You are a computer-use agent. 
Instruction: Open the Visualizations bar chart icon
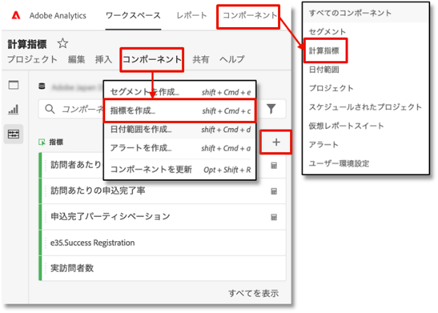pyautogui.click(x=13, y=110)
